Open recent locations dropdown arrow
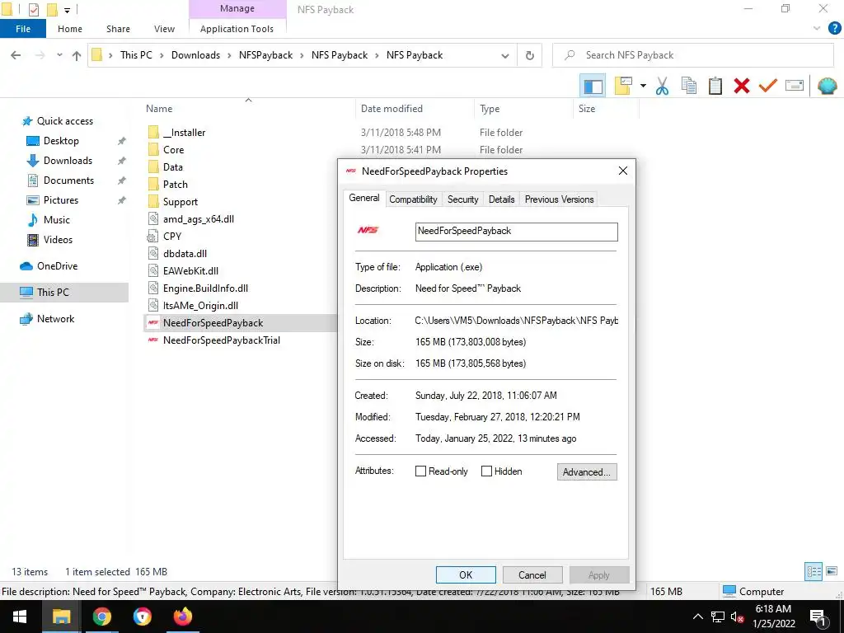Screen dimensions: 844x633 [59, 55]
